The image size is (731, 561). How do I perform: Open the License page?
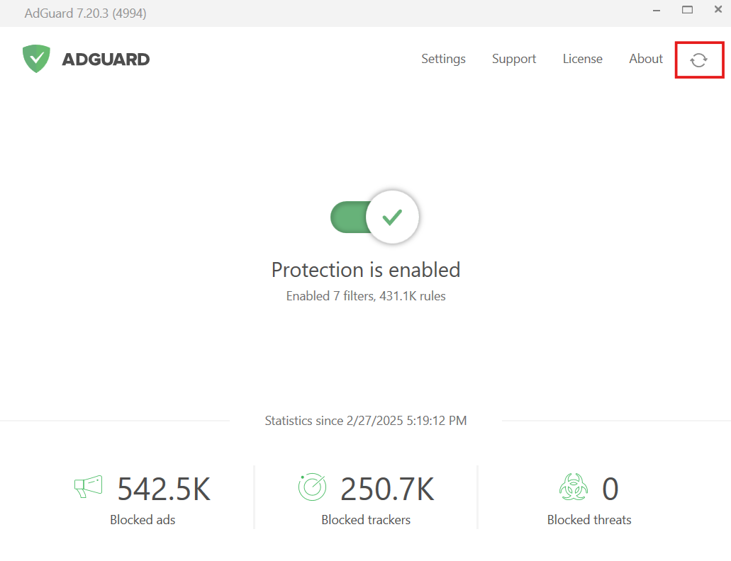click(582, 59)
